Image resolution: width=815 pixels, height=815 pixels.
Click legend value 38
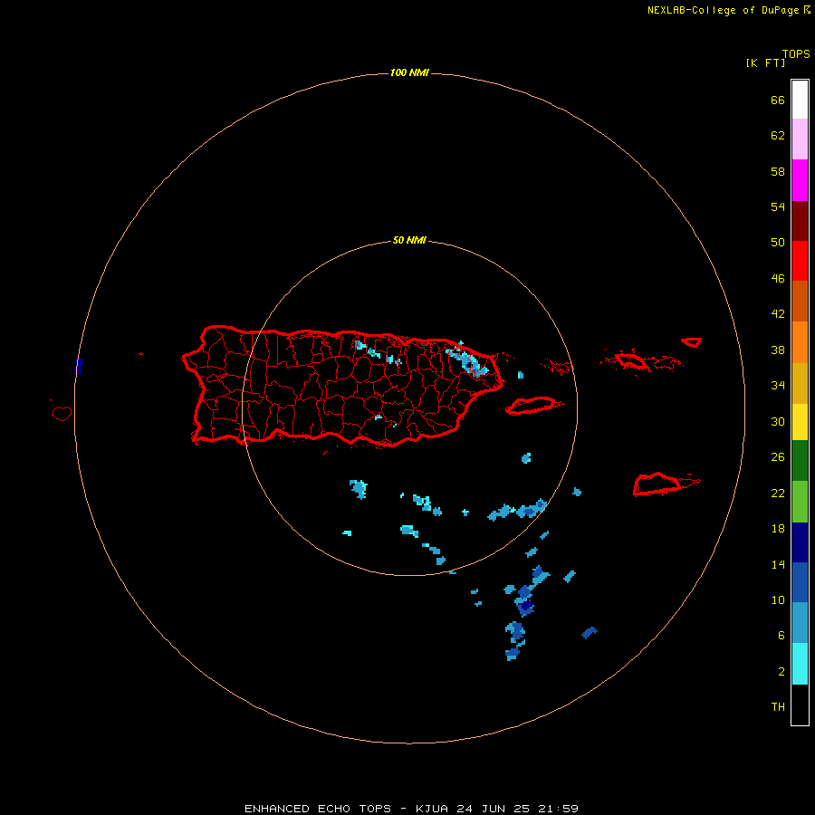(778, 350)
